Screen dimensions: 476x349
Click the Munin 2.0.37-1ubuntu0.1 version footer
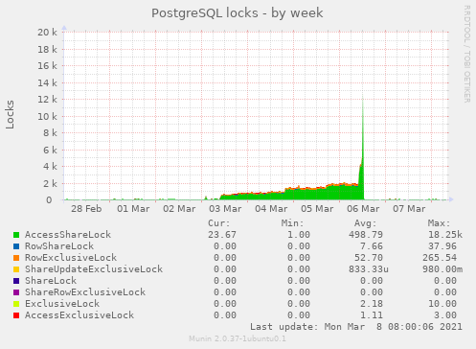[x=238, y=338]
